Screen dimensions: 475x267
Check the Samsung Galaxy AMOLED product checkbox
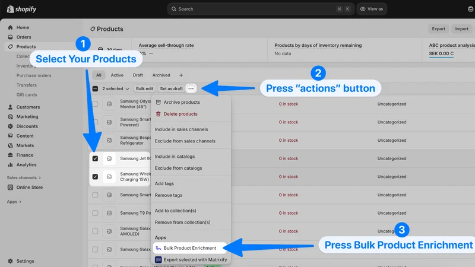95,231
